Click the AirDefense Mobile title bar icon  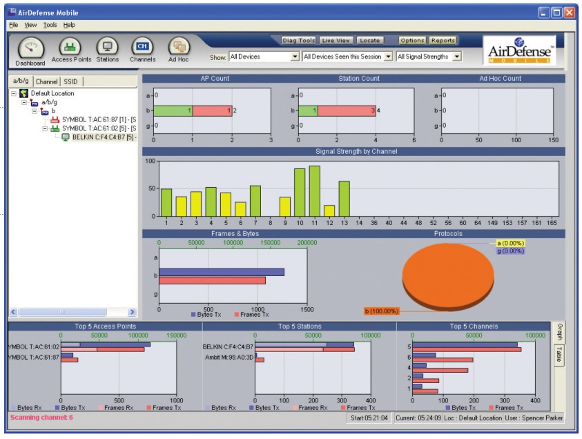point(12,12)
